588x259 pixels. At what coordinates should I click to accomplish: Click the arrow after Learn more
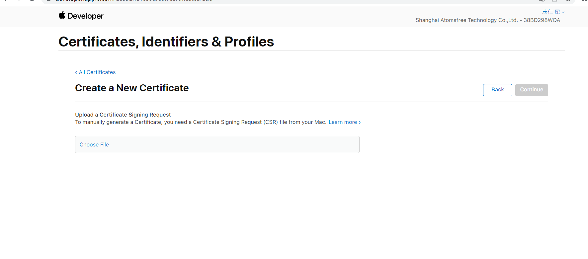pos(360,123)
